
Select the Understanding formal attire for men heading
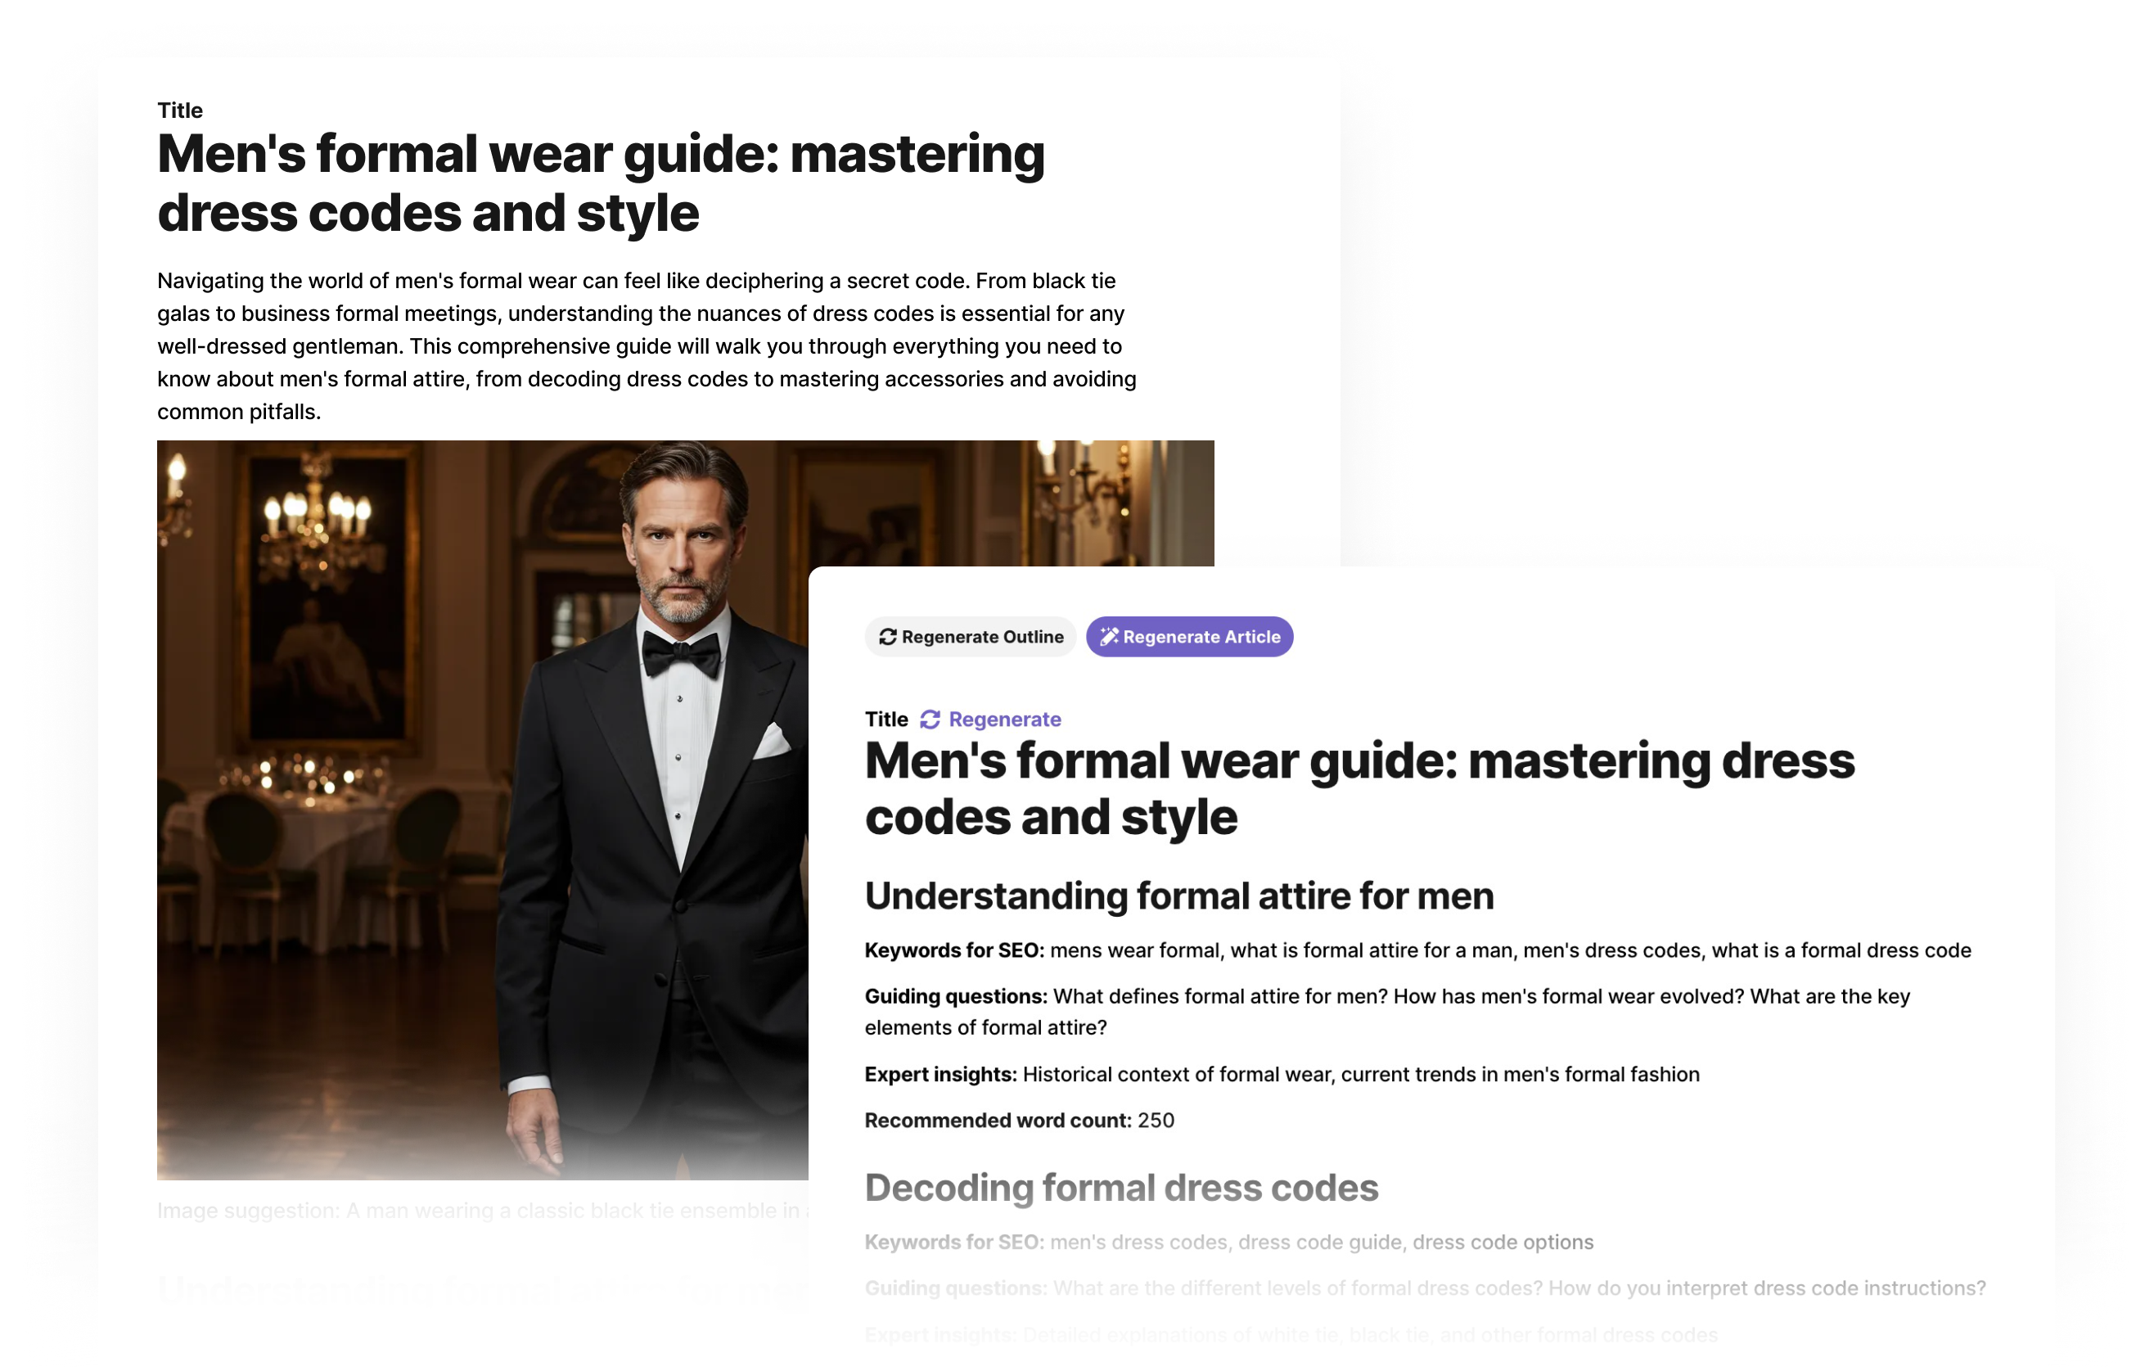(1179, 896)
